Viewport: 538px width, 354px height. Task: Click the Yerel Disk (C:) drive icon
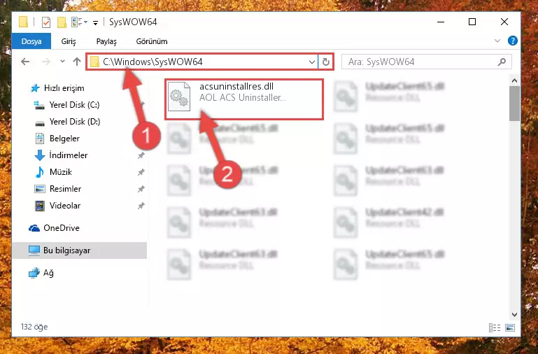[39, 105]
